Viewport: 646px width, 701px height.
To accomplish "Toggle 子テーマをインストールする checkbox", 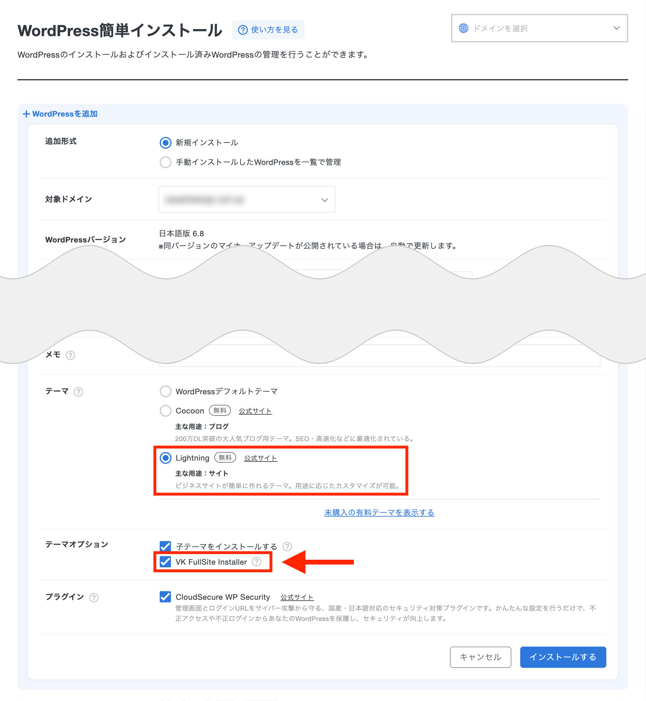I will (165, 546).
